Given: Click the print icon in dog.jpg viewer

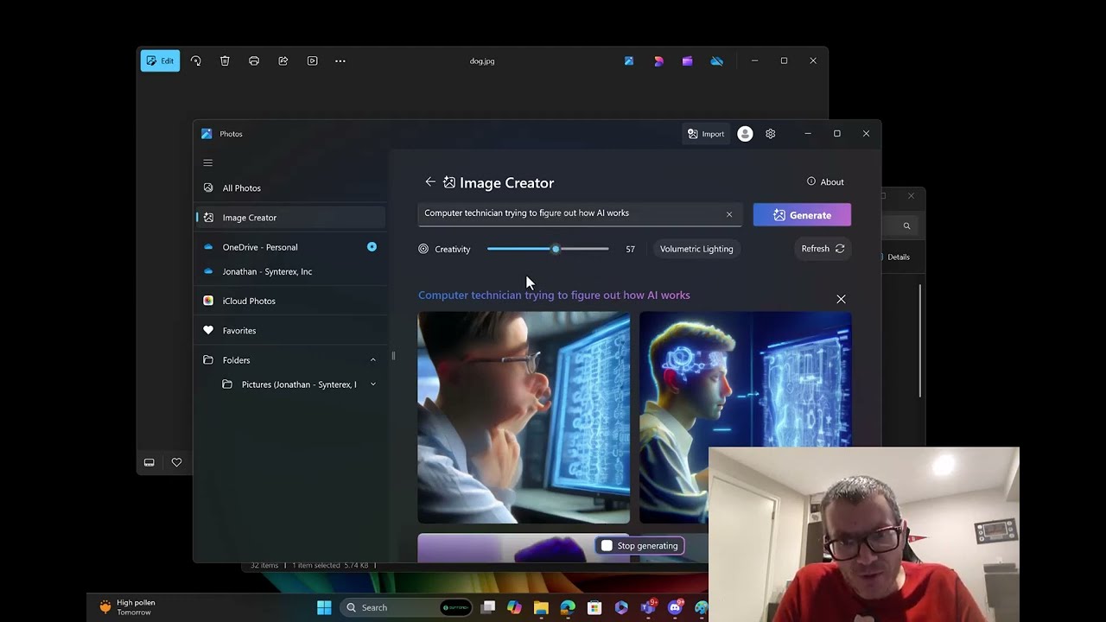Looking at the screenshot, I should (254, 61).
